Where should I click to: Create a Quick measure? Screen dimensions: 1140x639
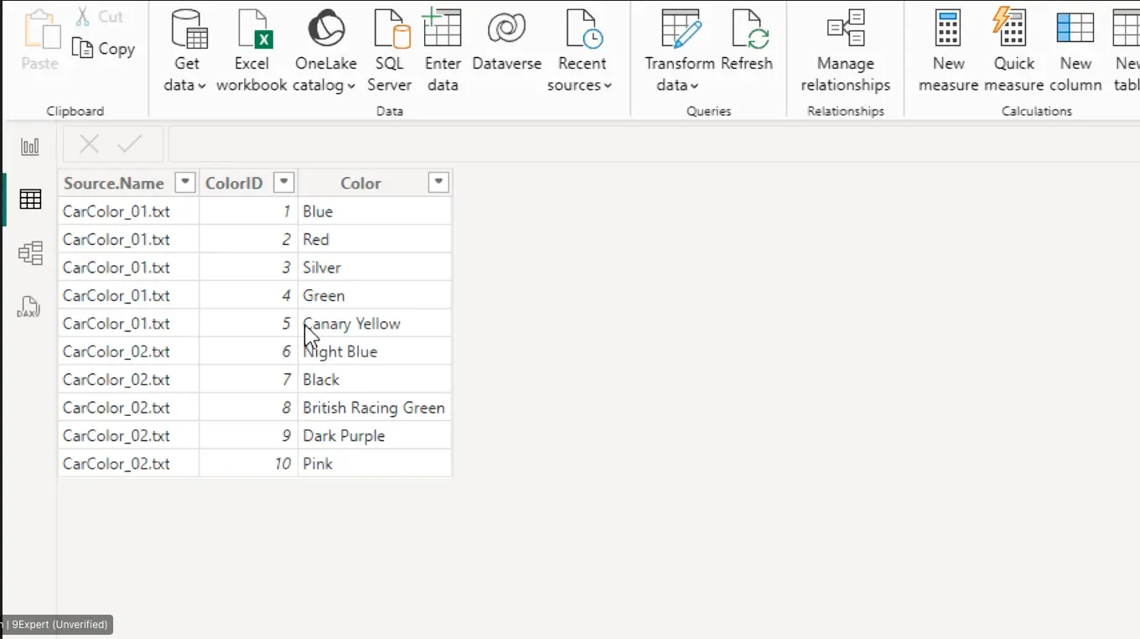(x=1013, y=50)
